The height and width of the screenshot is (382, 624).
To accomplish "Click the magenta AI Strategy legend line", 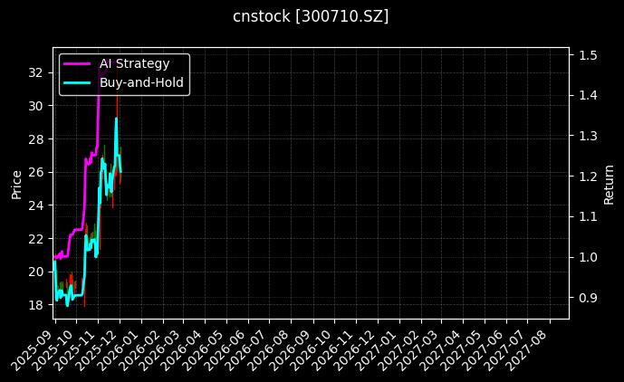I will tap(77, 63).
